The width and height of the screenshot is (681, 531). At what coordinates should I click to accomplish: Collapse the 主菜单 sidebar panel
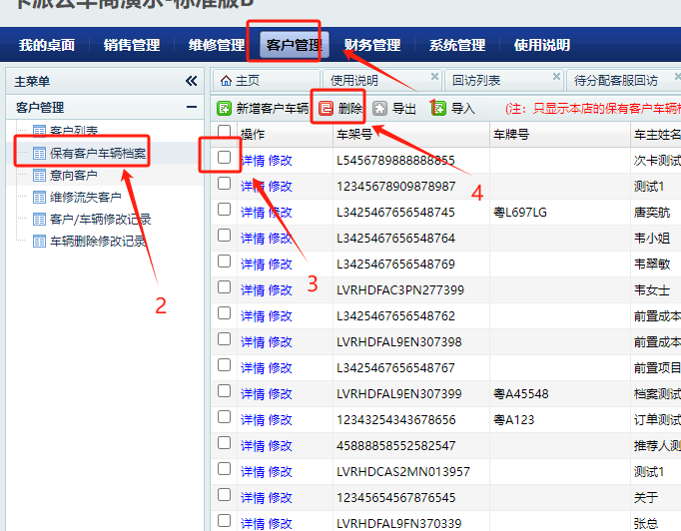coord(191,81)
